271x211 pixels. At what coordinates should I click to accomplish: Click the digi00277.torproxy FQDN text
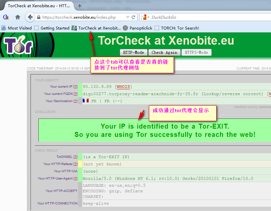coord(140,94)
